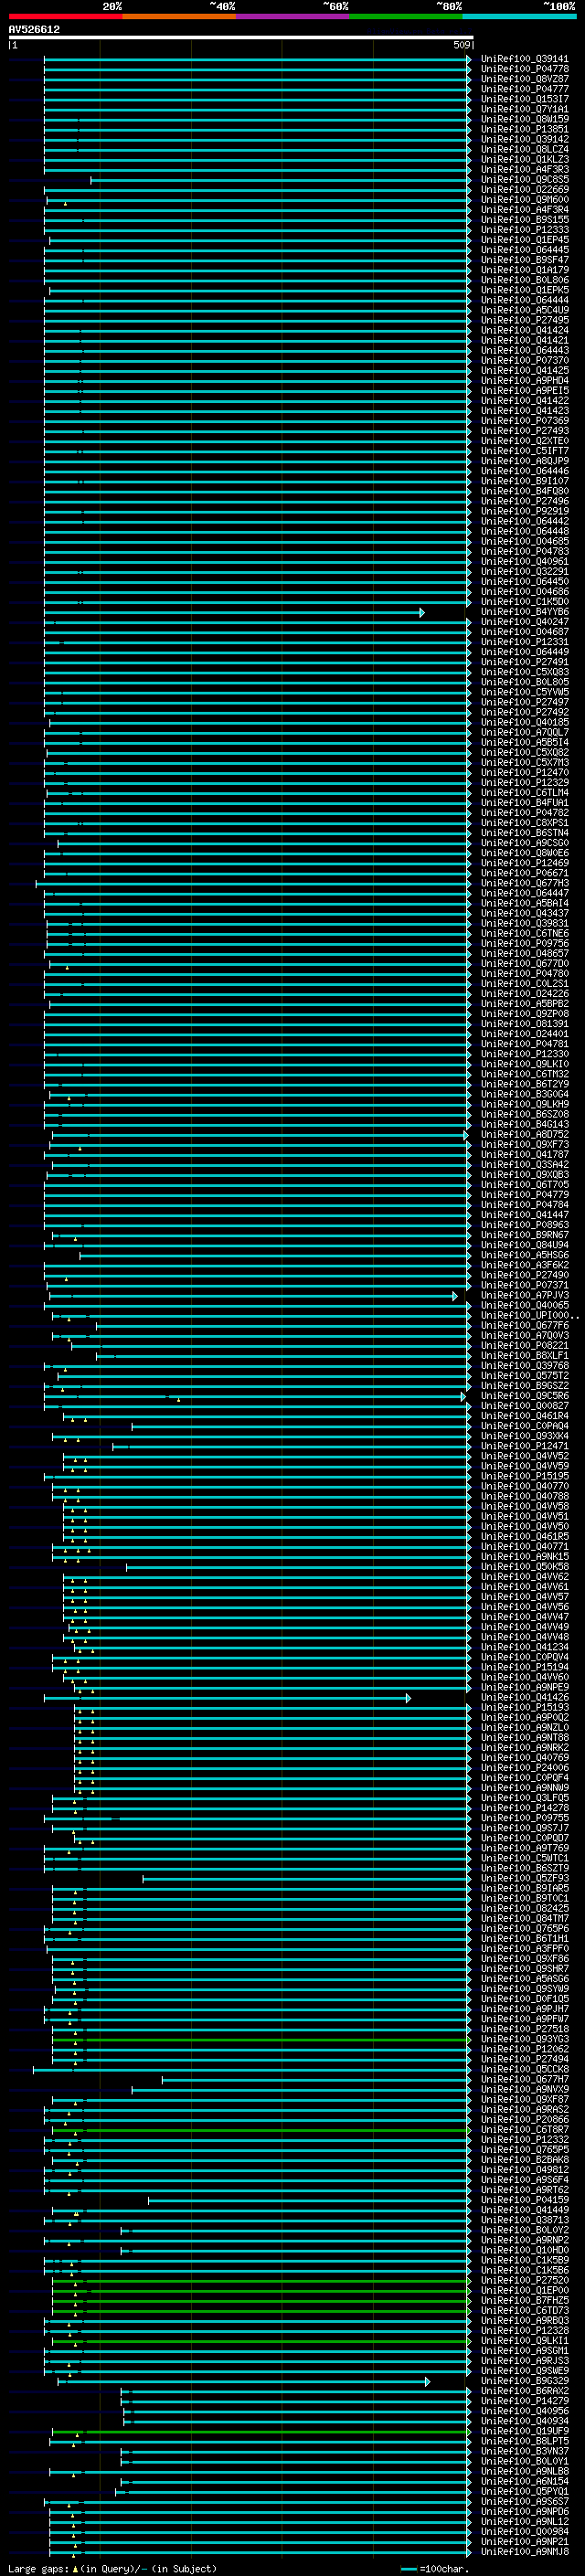Select hit label UniRef100_Q41234

tap(524, 1647)
